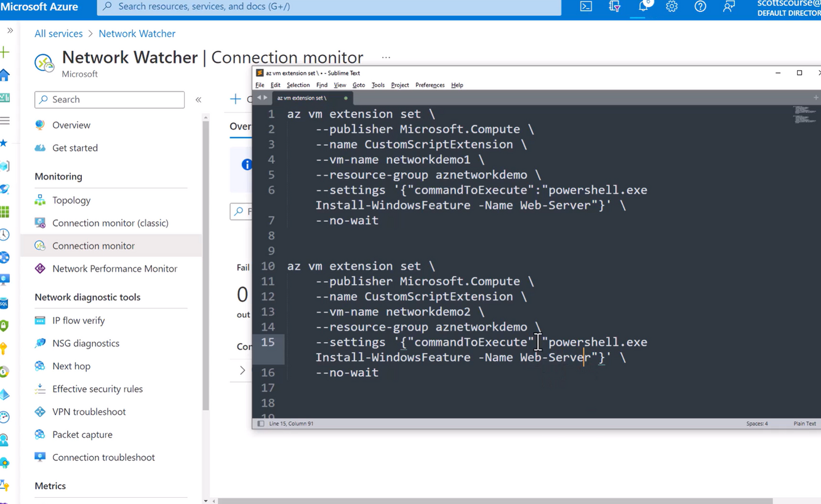Click the Network Watcher menu Search field
Screen dimensions: 821x504
(110, 100)
